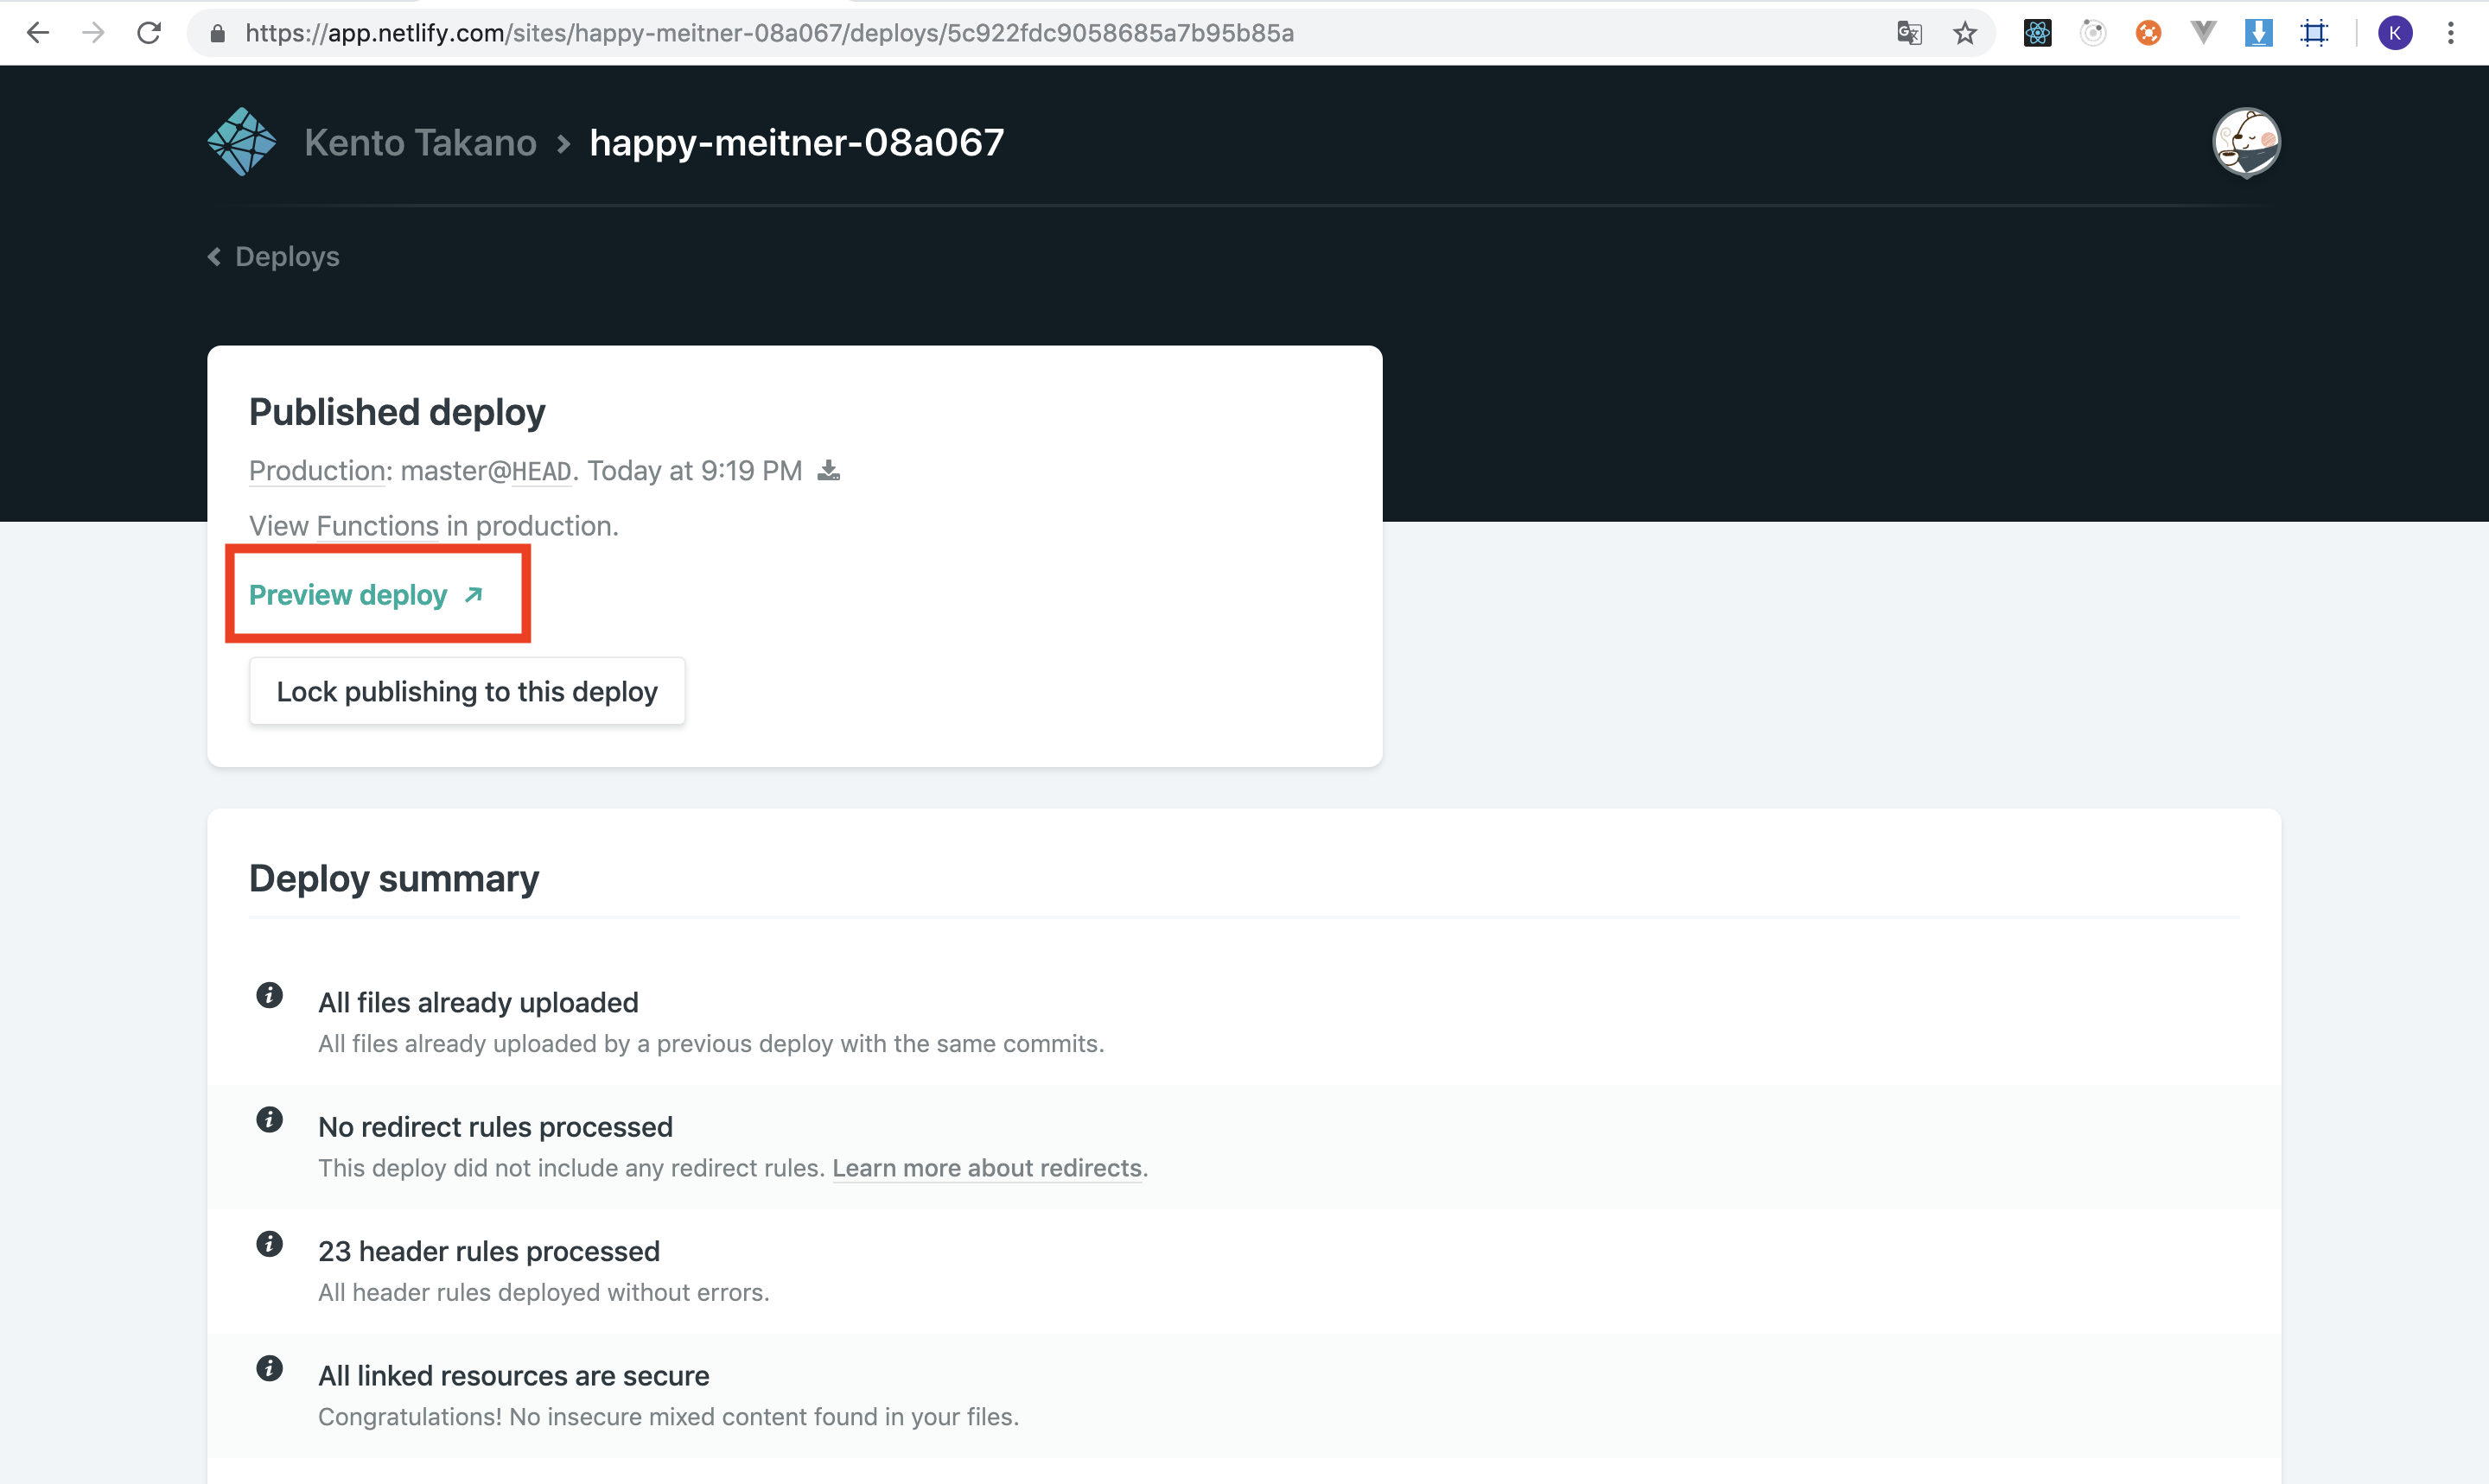Click info icon beside header rules processed
2489x1484 pixels.
tap(269, 1244)
